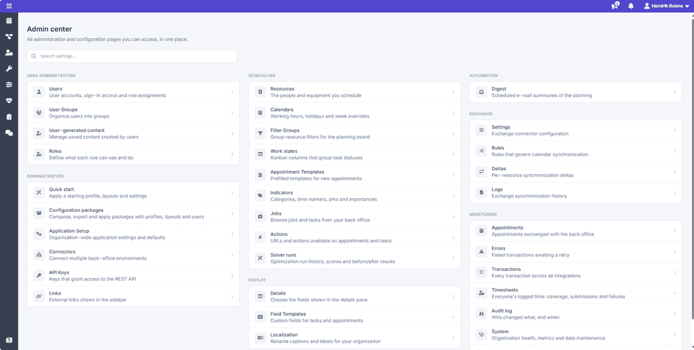Open the wrench icon in the sidebar

pos(9,69)
